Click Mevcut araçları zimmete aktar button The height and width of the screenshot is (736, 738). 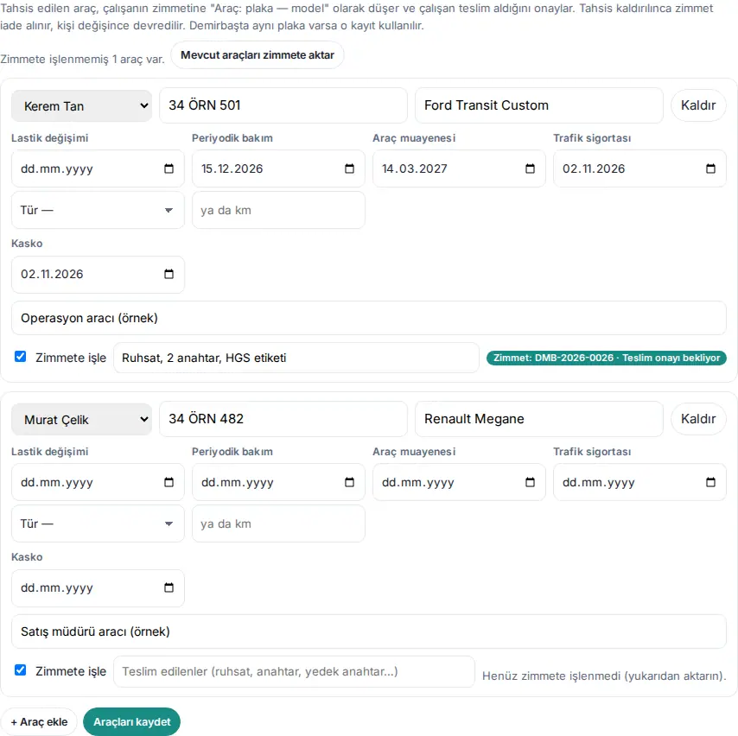258,55
